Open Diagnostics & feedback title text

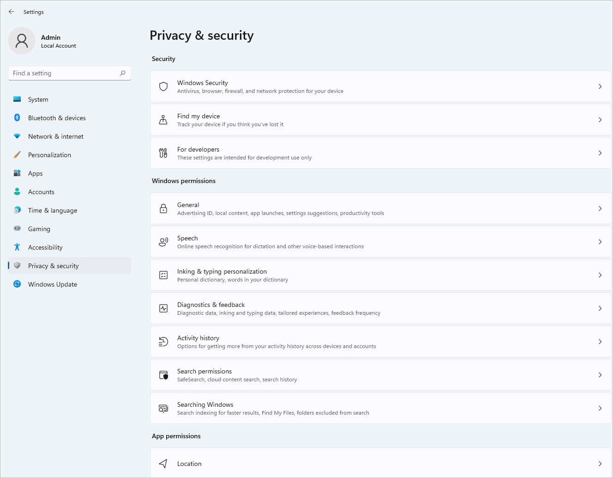(x=211, y=305)
